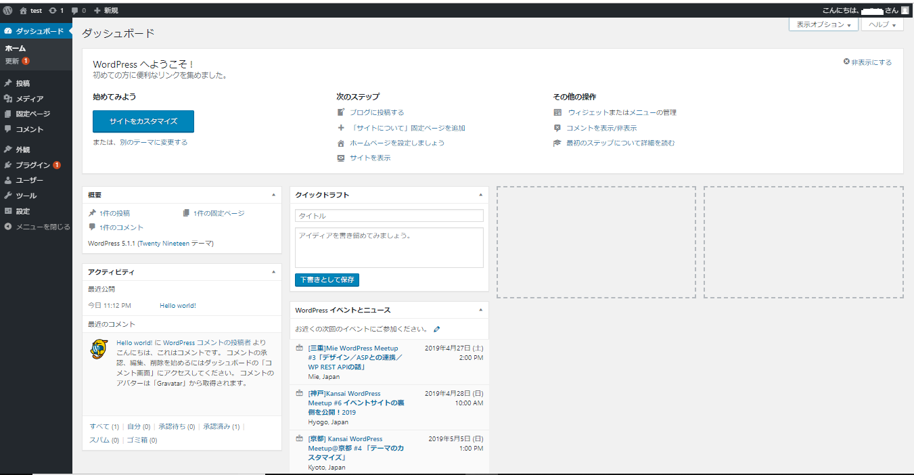Screen dimensions: 914x475
Task: Click the サイトをカスタマイズ button
Action: 143,121
